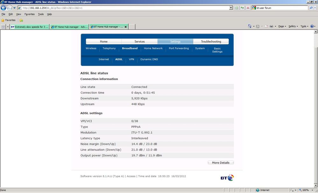Viewport: 318px width, 193px height.
Task: Open the Help menu
Action: pyautogui.click(x=49, y=14)
